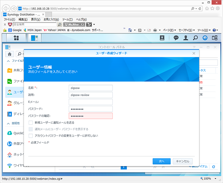The width and height of the screenshot is (223, 183).
Task: Open the ファイル(F) menu
Action: click(x=9, y=19)
